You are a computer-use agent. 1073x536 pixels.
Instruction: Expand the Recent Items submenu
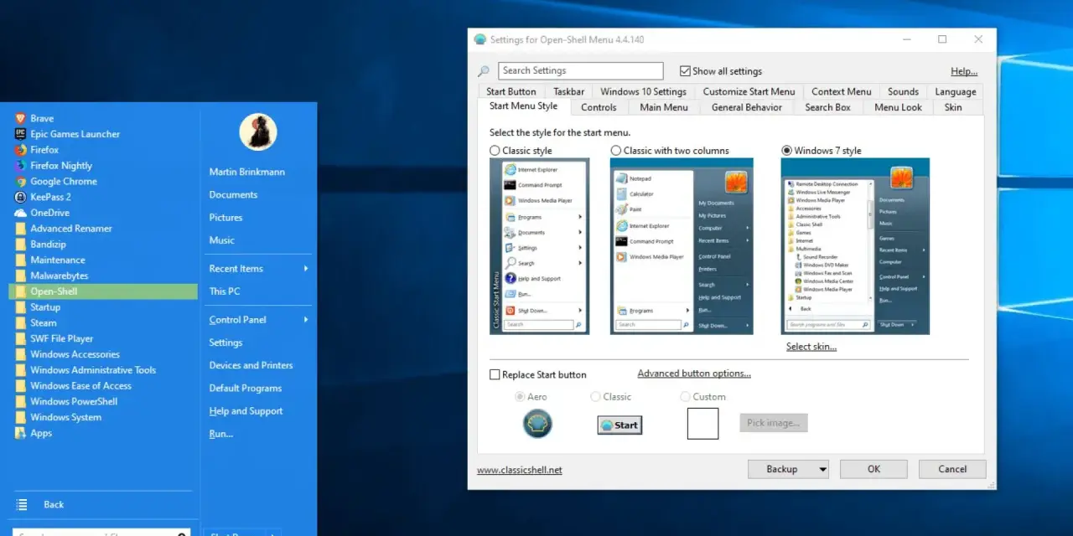click(x=306, y=269)
